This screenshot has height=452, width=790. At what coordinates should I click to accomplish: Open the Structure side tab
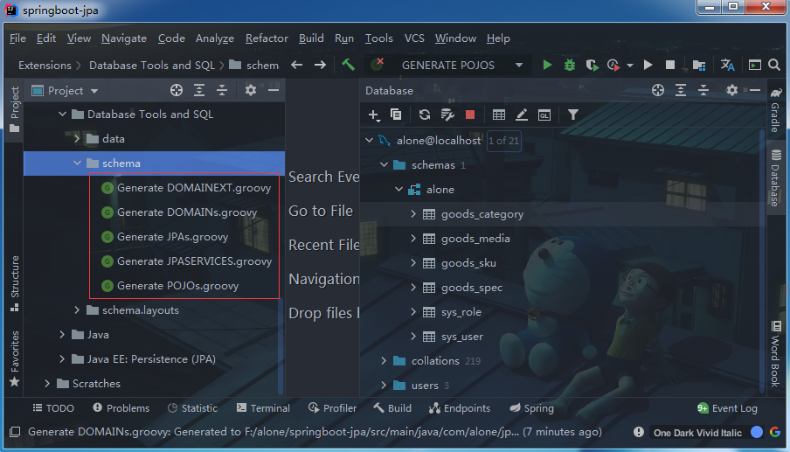[15, 283]
